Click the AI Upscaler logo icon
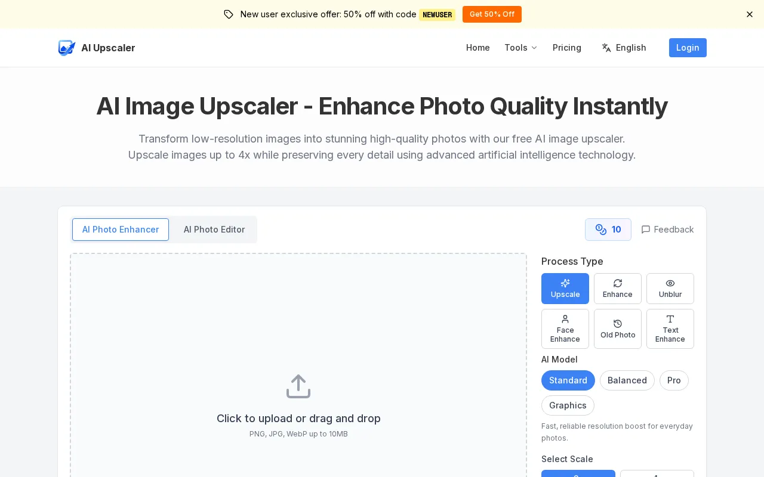Screen dimensions: 764x477 coord(67,48)
